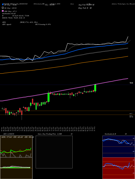Screen dimensions: 135x179
Task: Click the white 50 Day legend swatch
Action: [x=3, y=8]
